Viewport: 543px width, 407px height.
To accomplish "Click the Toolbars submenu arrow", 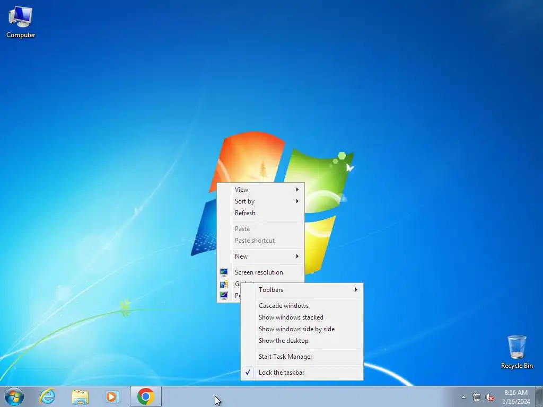I will point(356,290).
